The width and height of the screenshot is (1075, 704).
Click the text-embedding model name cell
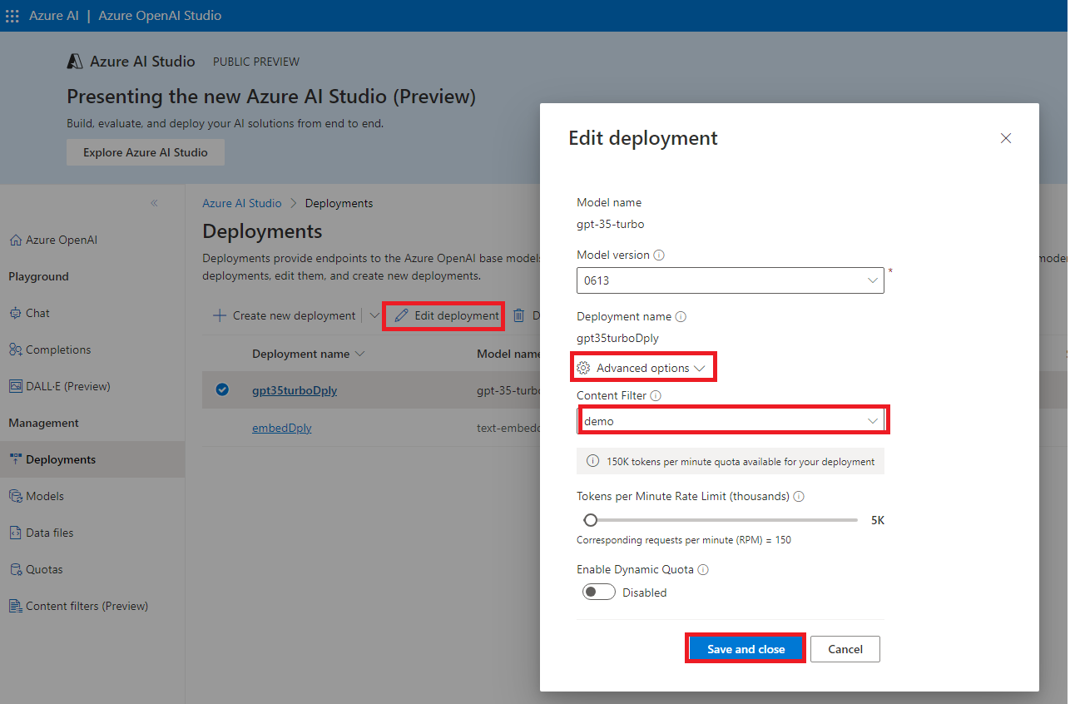pos(509,428)
